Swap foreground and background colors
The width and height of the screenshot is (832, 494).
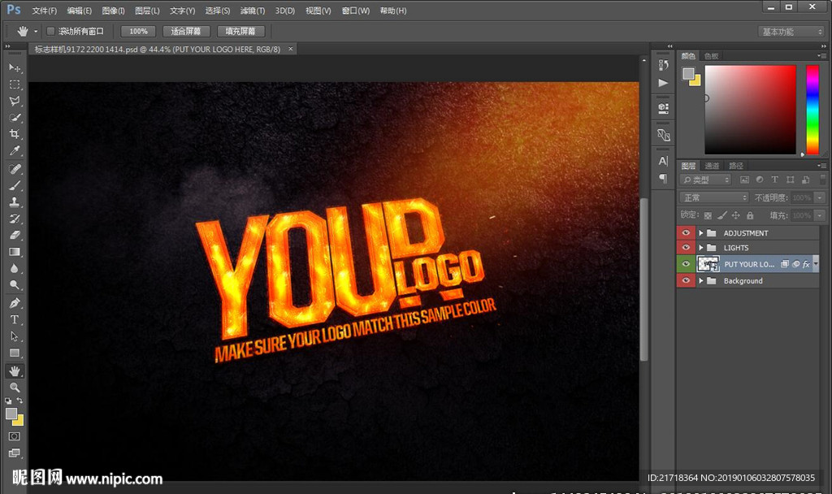coord(19,401)
